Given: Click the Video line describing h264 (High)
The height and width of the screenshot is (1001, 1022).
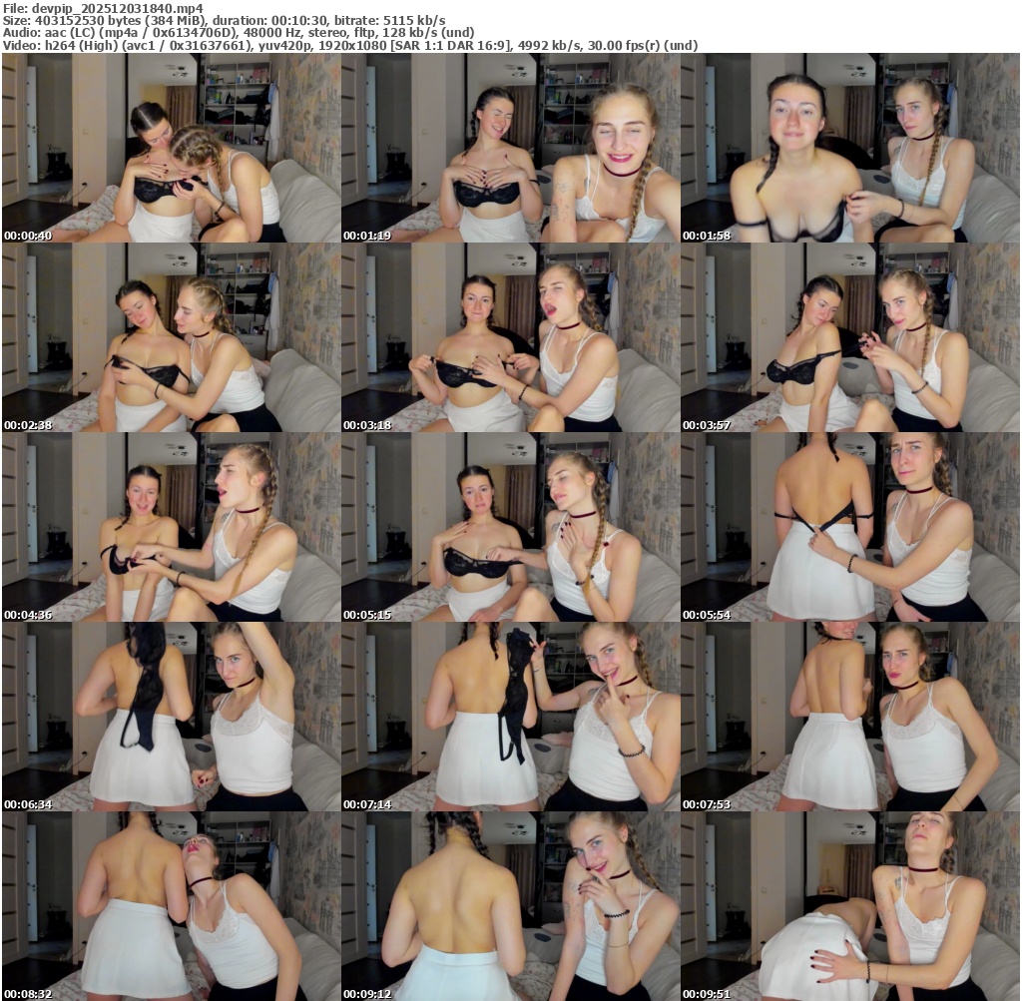Looking at the screenshot, I should pos(350,45).
